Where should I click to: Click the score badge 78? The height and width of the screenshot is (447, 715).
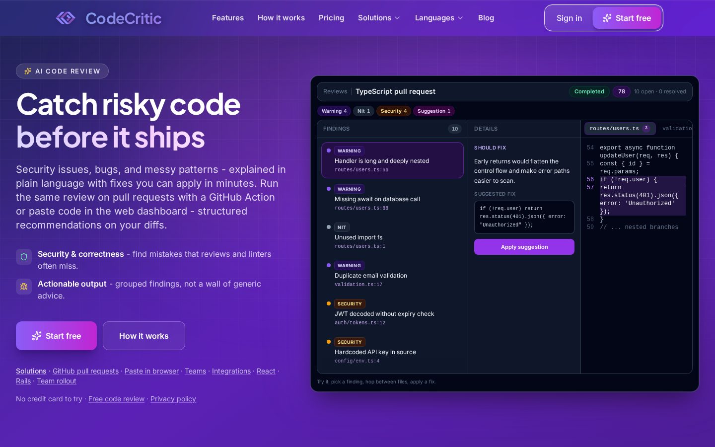pos(622,91)
